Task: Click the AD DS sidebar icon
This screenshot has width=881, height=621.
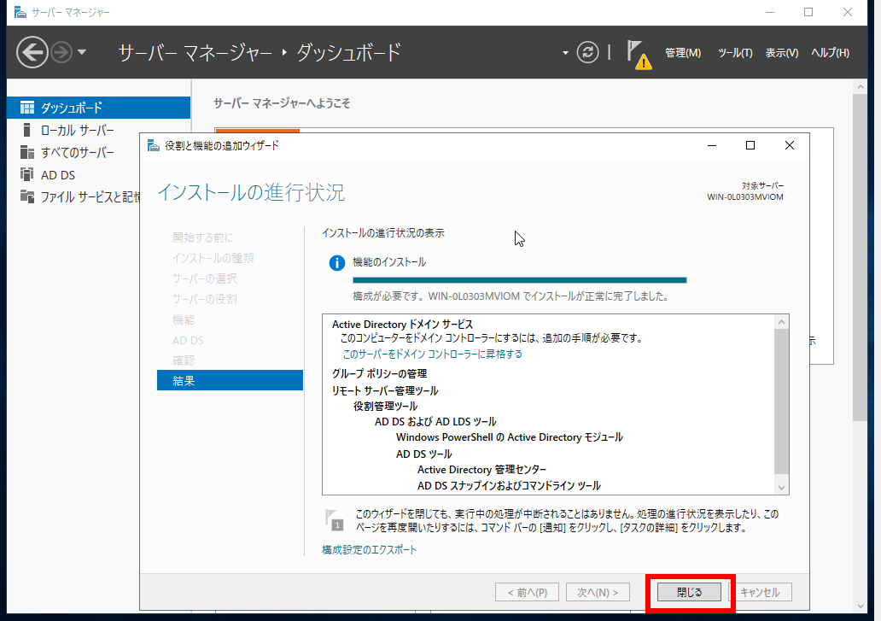Action: pos(27,174)
